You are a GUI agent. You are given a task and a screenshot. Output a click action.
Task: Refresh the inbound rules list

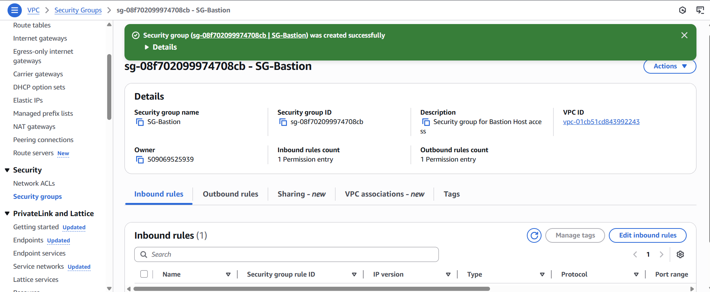pos(534,236)
